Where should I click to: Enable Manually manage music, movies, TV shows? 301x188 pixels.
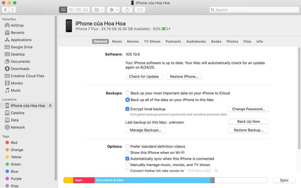point(127,165)
